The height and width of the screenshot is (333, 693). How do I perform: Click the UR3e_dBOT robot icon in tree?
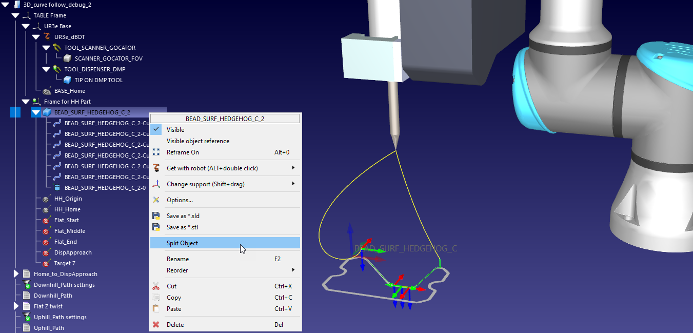coord(47,37)
